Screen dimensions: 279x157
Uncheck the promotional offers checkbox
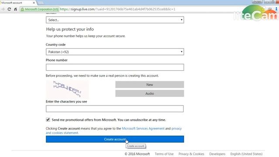click(x=48, y=119)
